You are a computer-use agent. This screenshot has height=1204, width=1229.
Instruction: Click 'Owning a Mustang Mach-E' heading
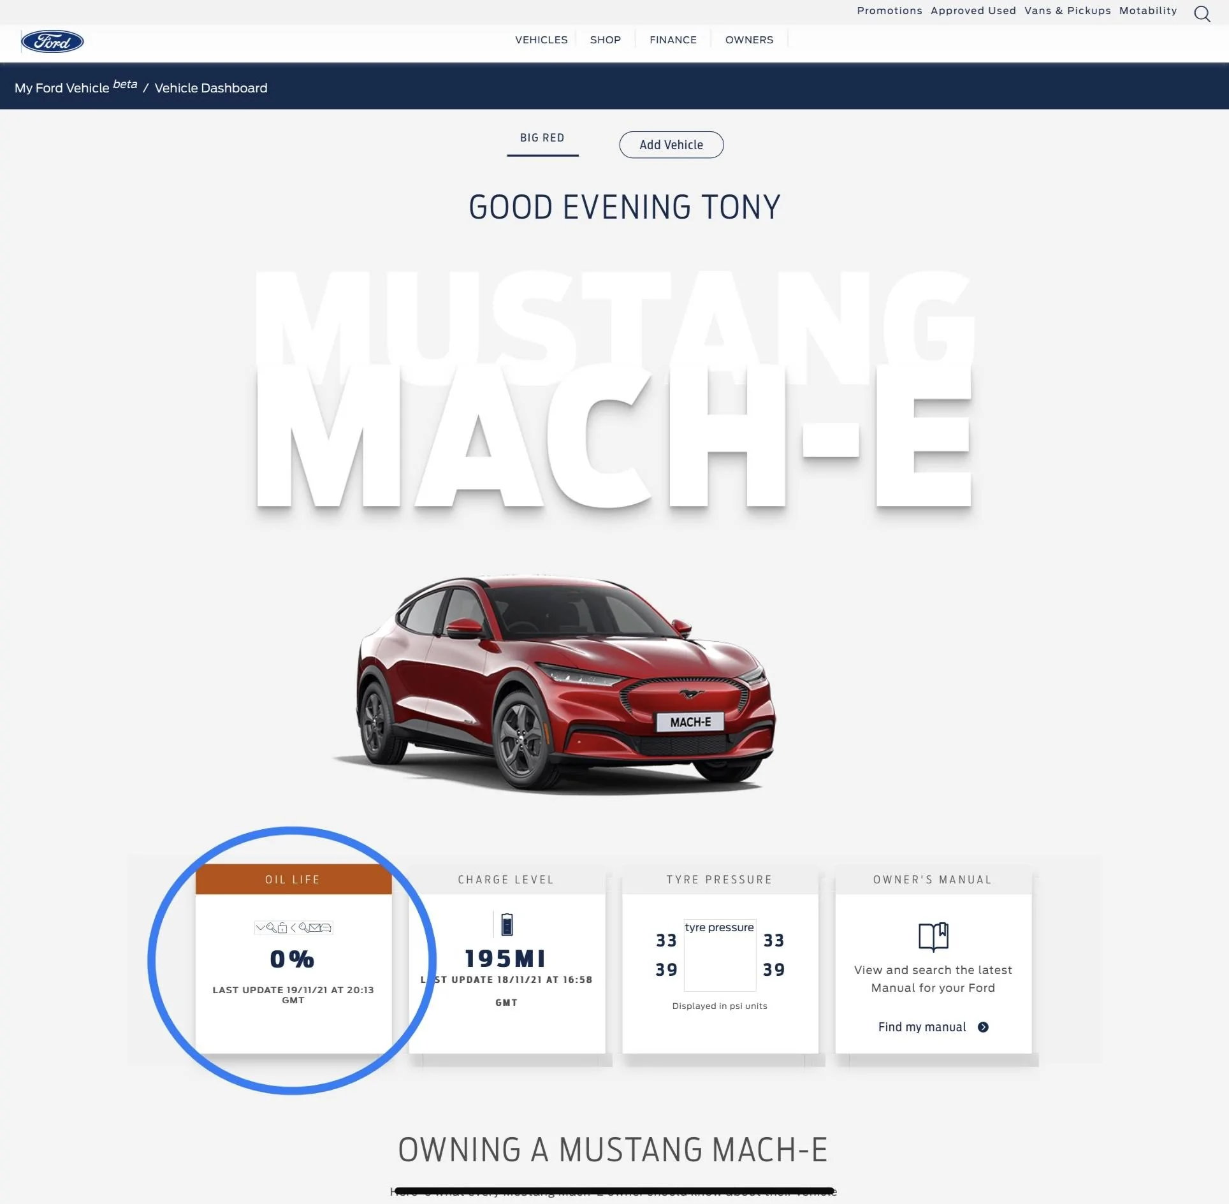(x=613, y=1150)
